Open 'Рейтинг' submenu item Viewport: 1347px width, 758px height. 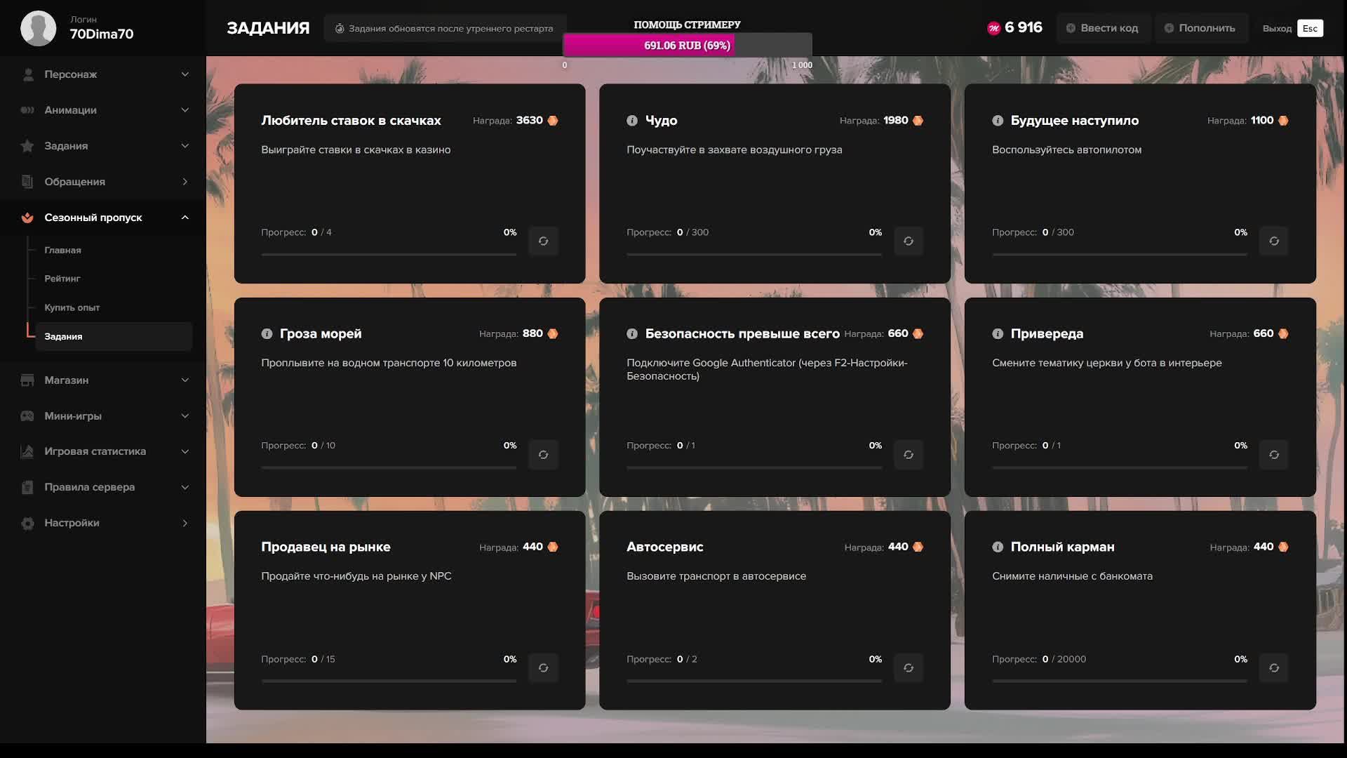[62, 279]
